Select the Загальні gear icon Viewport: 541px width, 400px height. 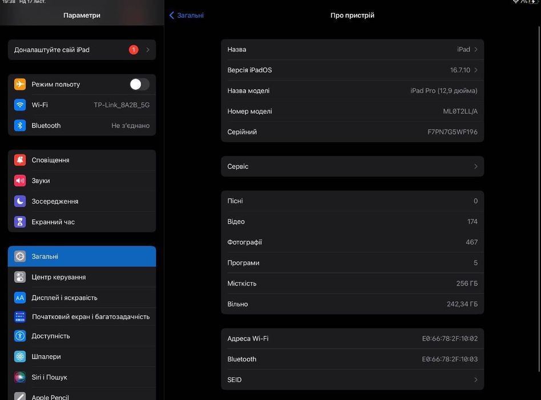(x=19, y=257)
